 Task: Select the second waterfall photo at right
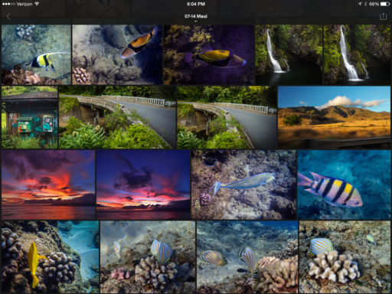357,54
